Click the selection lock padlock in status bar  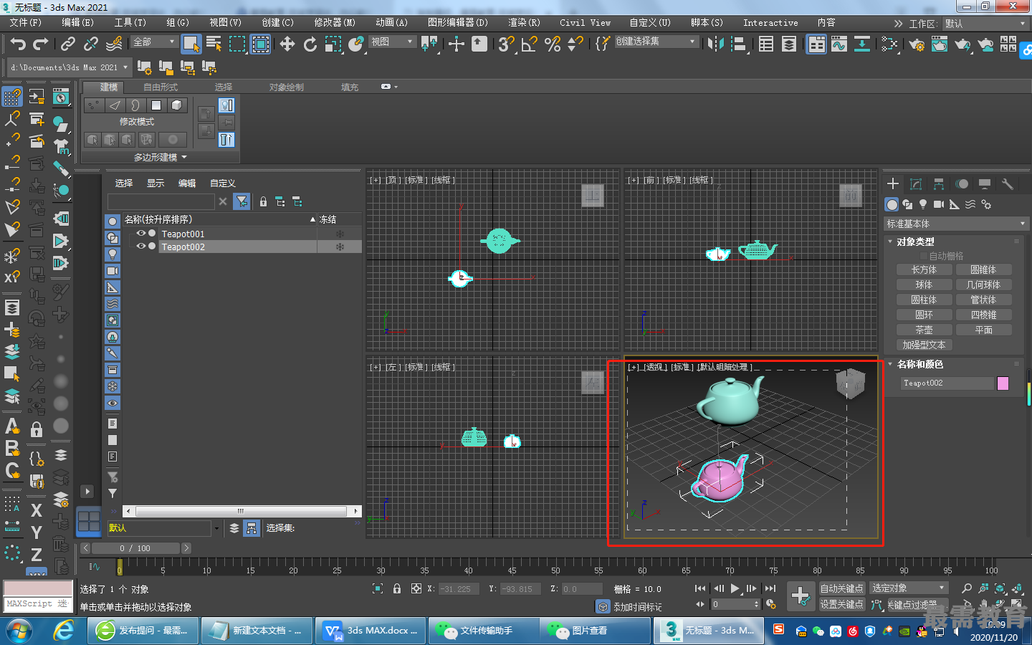pyautogui.click(x=397, y=588)
